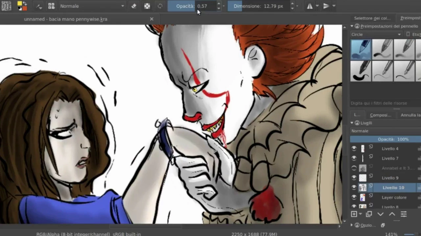421x236 pixels.
Task: Open horizontal mirror options dropdown
Action: 317,6
